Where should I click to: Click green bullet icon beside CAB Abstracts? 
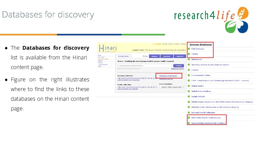189,49
